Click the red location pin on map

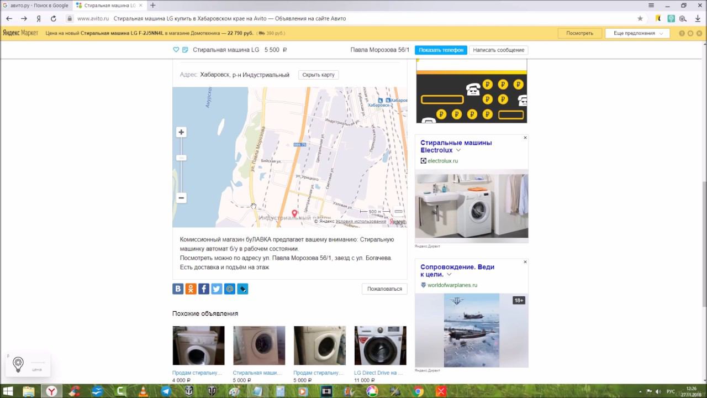pyautogui.click(x=294, y=213)
